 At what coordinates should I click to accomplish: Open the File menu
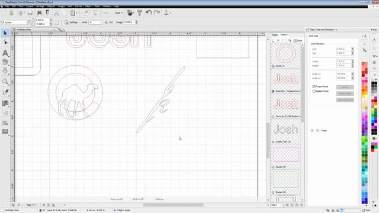(x=7, y=7)
